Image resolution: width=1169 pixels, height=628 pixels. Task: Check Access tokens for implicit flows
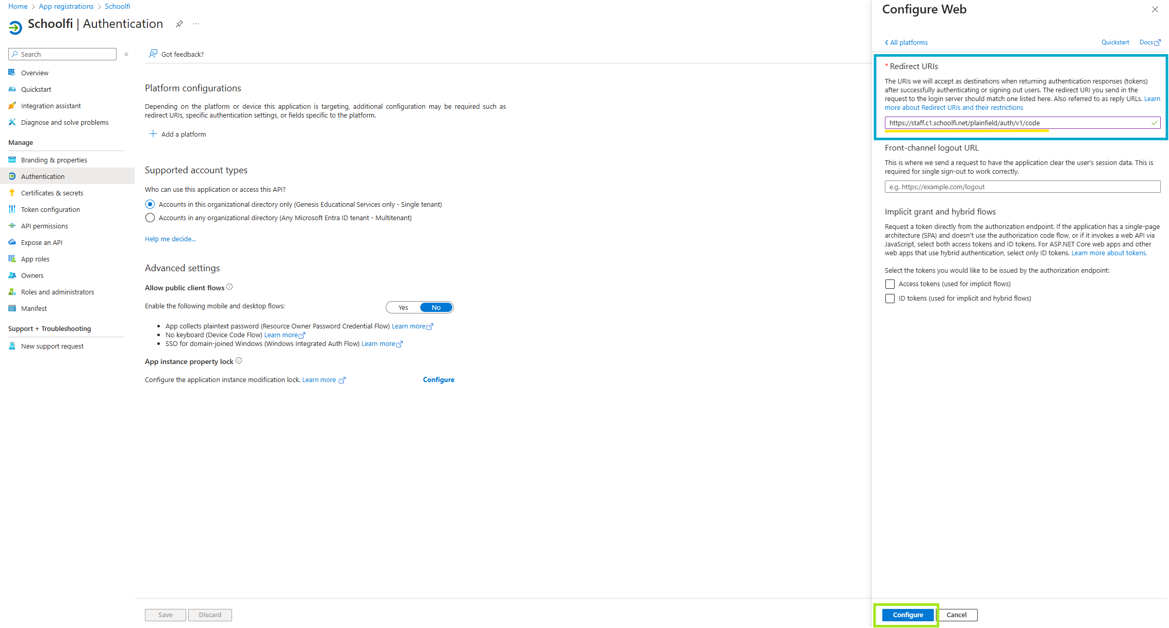click(890, 284)
